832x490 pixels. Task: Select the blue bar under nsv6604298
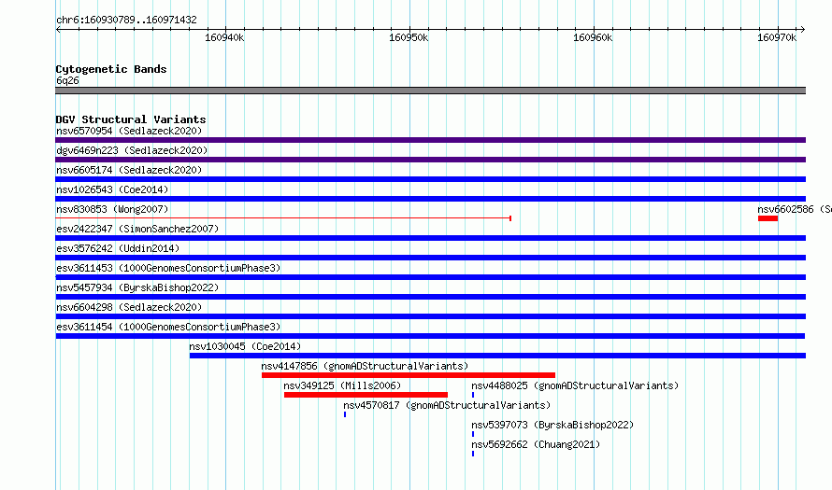pos(430,316)
